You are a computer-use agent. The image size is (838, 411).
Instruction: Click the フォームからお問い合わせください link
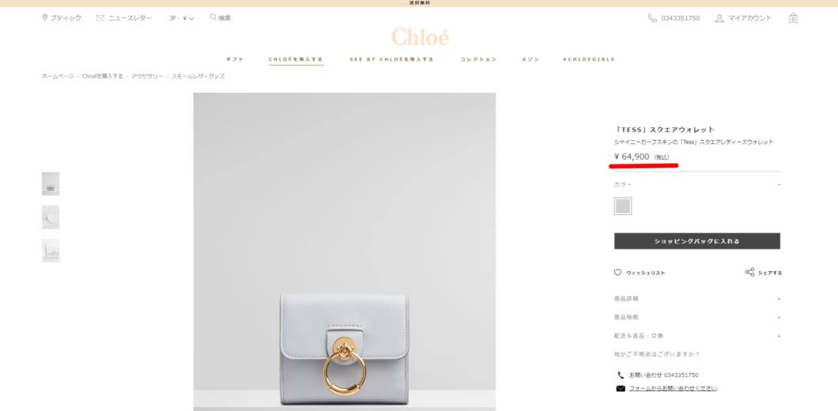tap(674, 389)
